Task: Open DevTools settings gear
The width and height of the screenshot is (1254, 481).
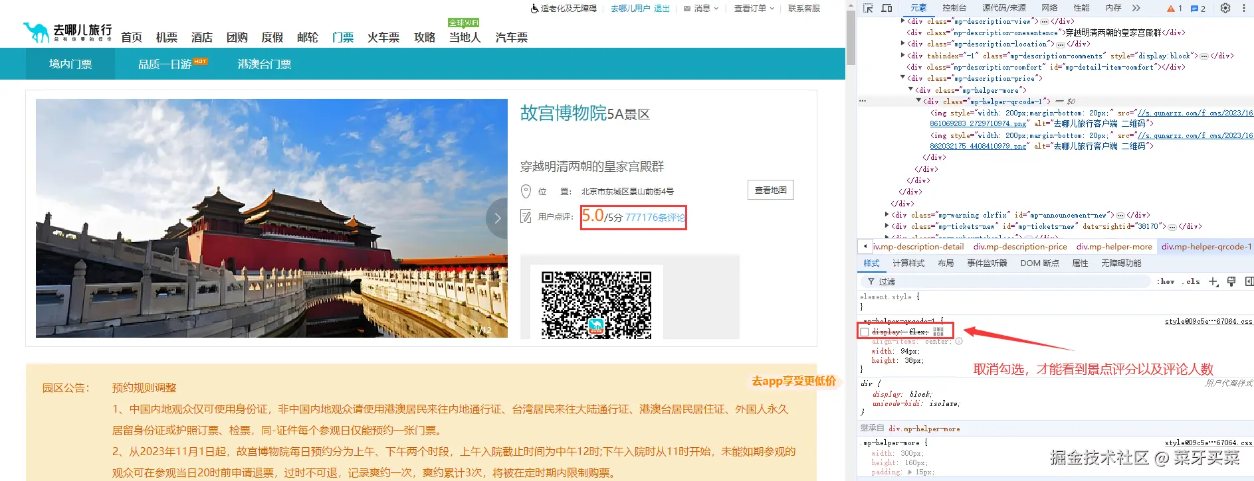Action: (x=1225, y=8)
